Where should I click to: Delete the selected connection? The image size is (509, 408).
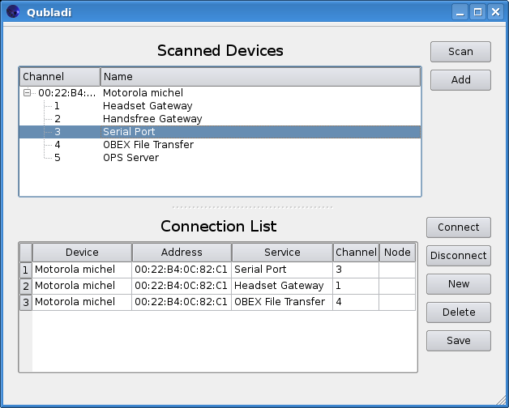459,312
